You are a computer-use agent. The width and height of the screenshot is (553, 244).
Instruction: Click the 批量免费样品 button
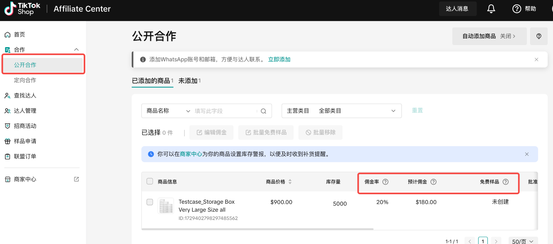coord(266,133)
